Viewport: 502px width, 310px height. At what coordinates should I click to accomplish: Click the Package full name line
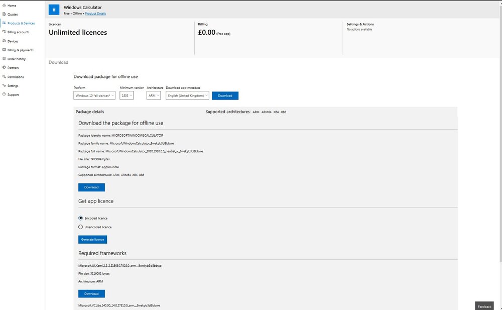(x=141, y=151)
